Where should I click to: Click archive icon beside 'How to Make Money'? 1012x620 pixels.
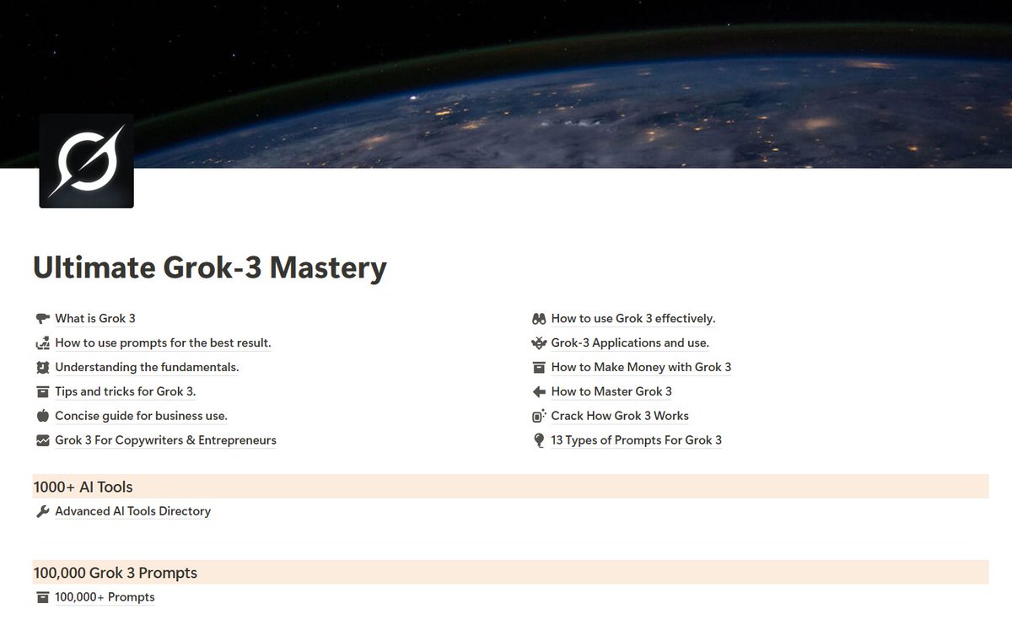540,368
